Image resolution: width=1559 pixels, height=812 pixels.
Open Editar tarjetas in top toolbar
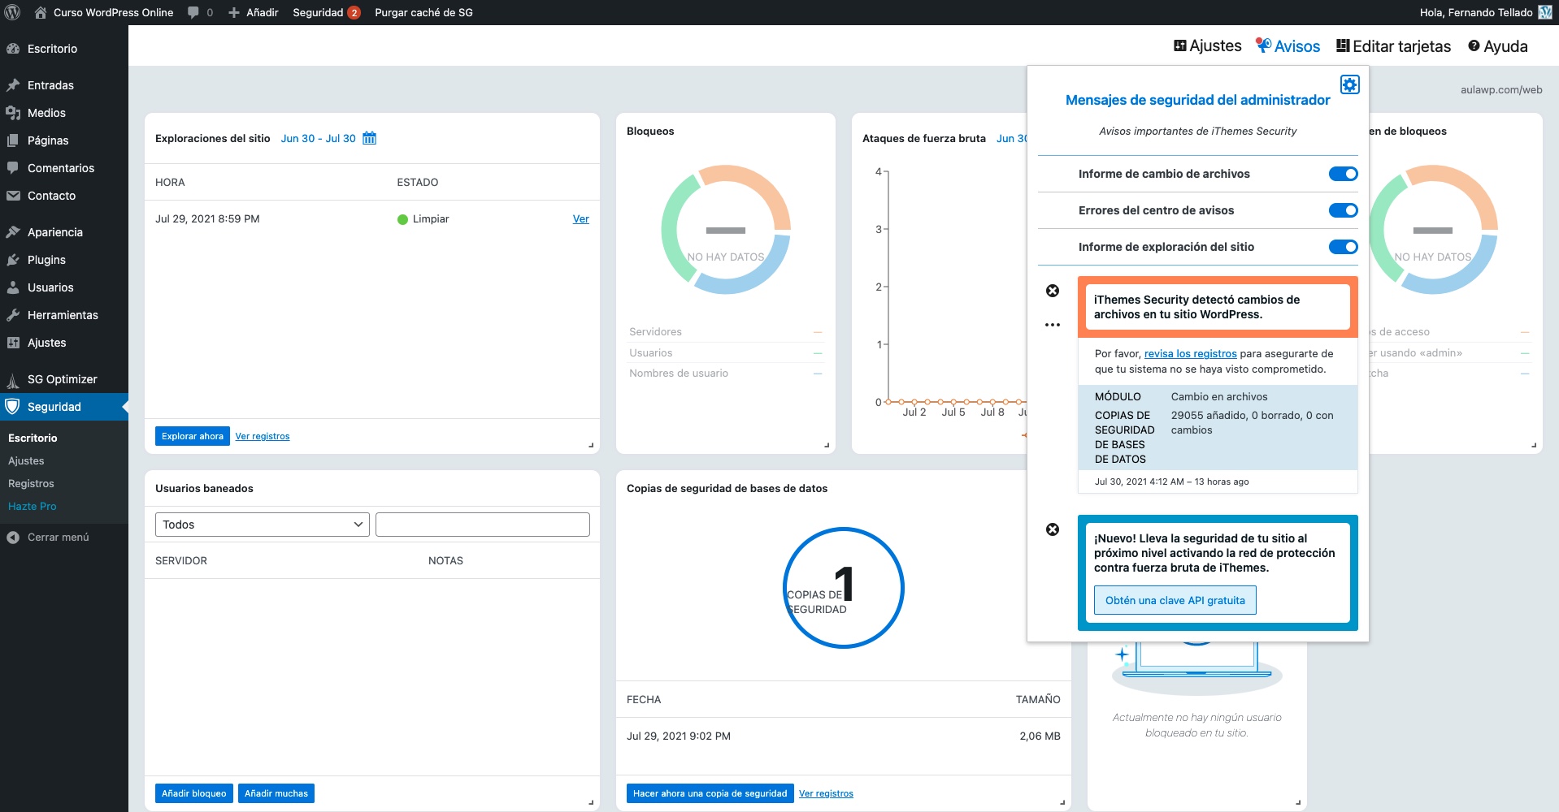[x=1393, y=46]
